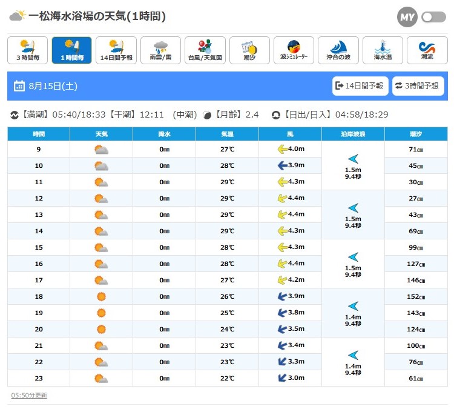Click the sunny icon in the 18時 row
The height and width of the screenshot is (409, 454).
tap(101, 296)
